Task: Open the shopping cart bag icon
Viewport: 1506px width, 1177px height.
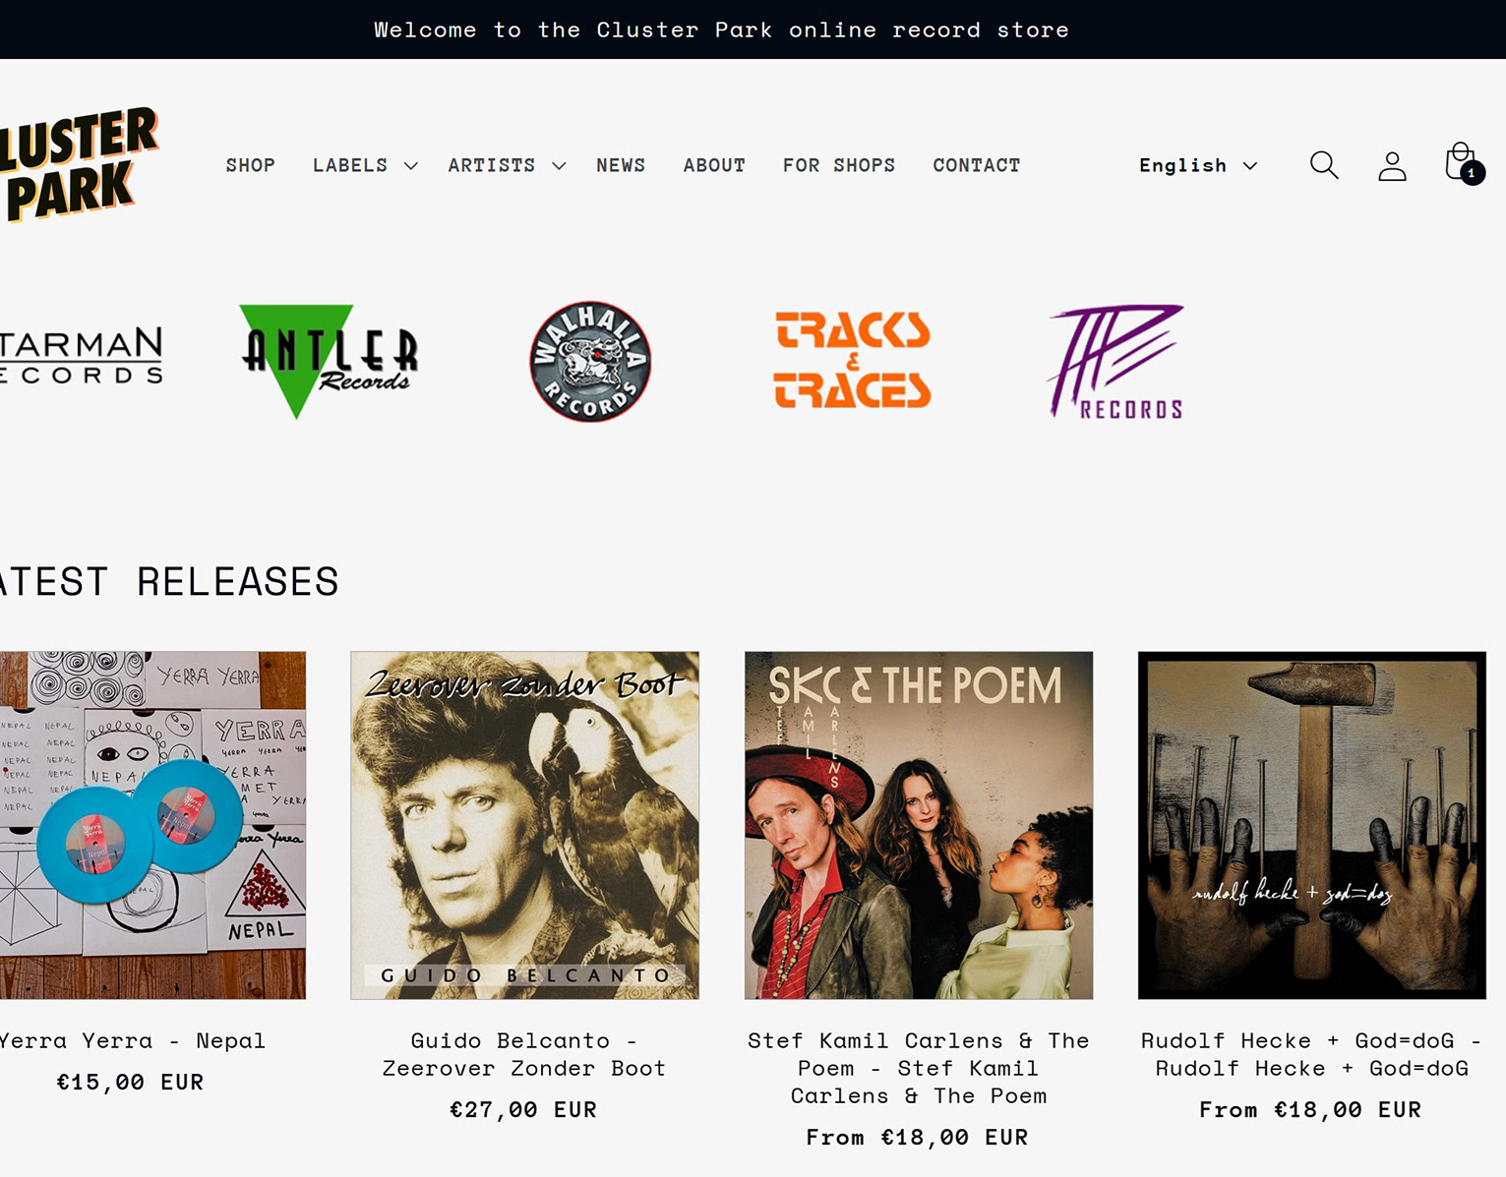Action: (1463, 164)
